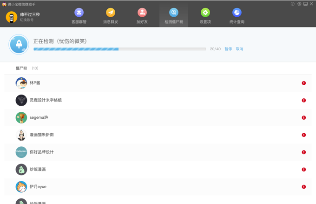Viewport: 316px width, 204px height.
Task: Click 切换账号 to switch account
Action: [x=26, y=20]
